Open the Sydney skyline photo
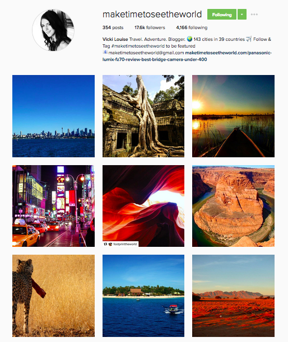288x342 pixels. 53,116
